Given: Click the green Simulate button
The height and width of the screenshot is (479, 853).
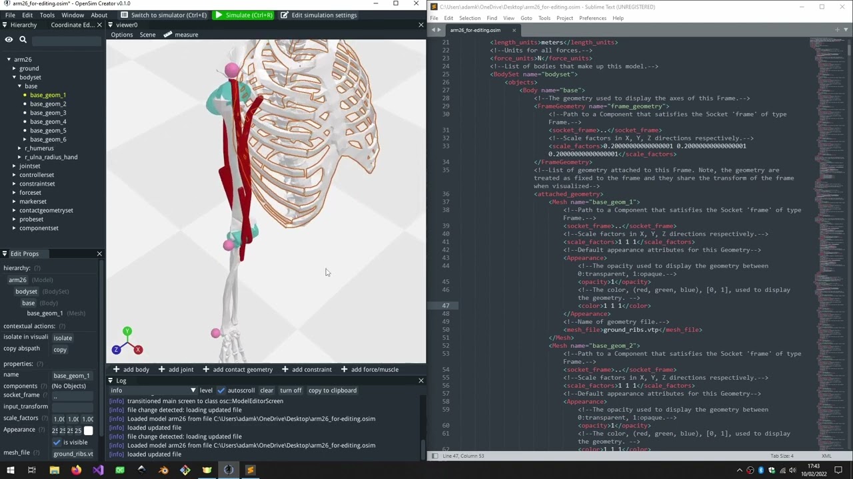Looking at the screenshot, I should tap(243, 15).
